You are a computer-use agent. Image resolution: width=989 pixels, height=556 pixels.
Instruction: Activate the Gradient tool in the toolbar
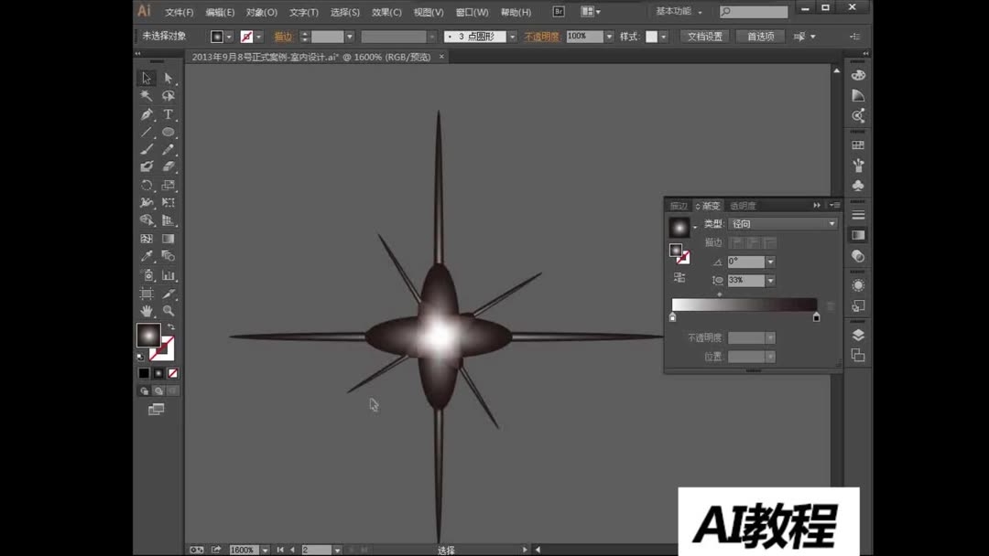[x=168, y=237]
